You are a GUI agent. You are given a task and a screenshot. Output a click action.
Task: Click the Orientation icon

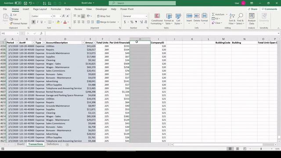pos(88,16)
